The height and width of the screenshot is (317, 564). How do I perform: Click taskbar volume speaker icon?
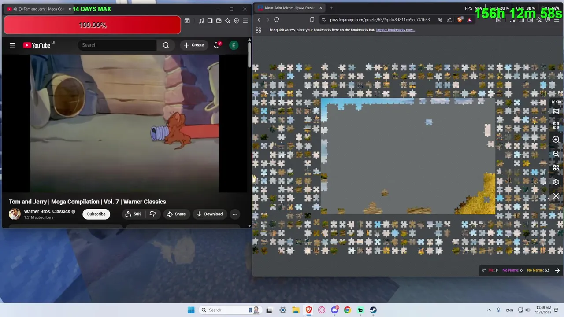(x=527, y=310)
